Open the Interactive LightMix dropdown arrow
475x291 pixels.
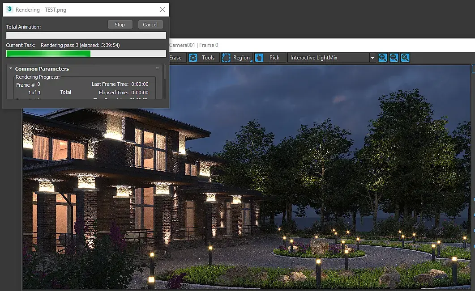point(372,58)
